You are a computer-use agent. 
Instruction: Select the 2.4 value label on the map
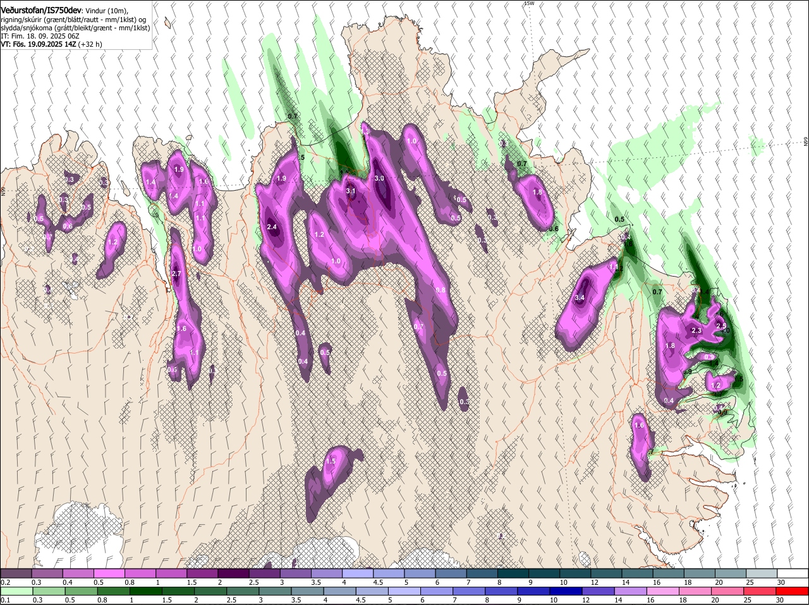(x=272, y=227)
